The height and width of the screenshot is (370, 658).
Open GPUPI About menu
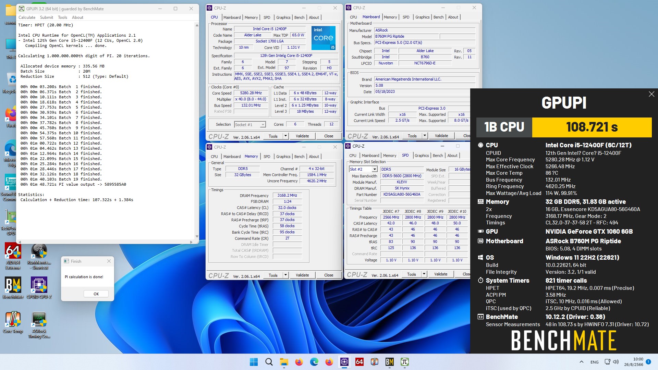tap(77, 17)
